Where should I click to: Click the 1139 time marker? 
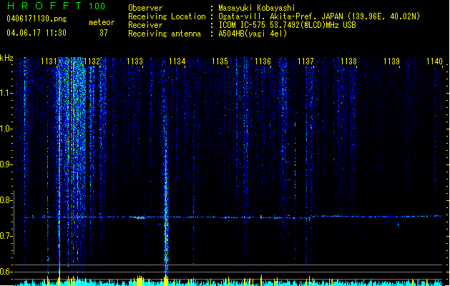pyautogui.click(x=391, y=61)
